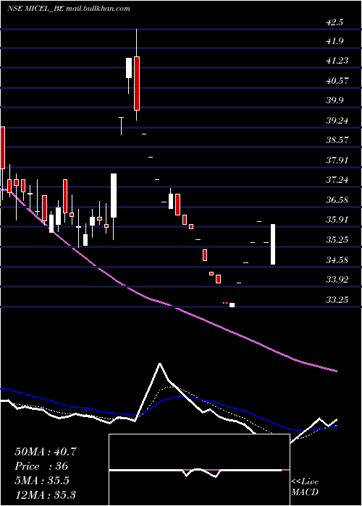Screen dimensions: 362x506
Task: Click the 12MA : 35.3 readout
Action: 45,494
